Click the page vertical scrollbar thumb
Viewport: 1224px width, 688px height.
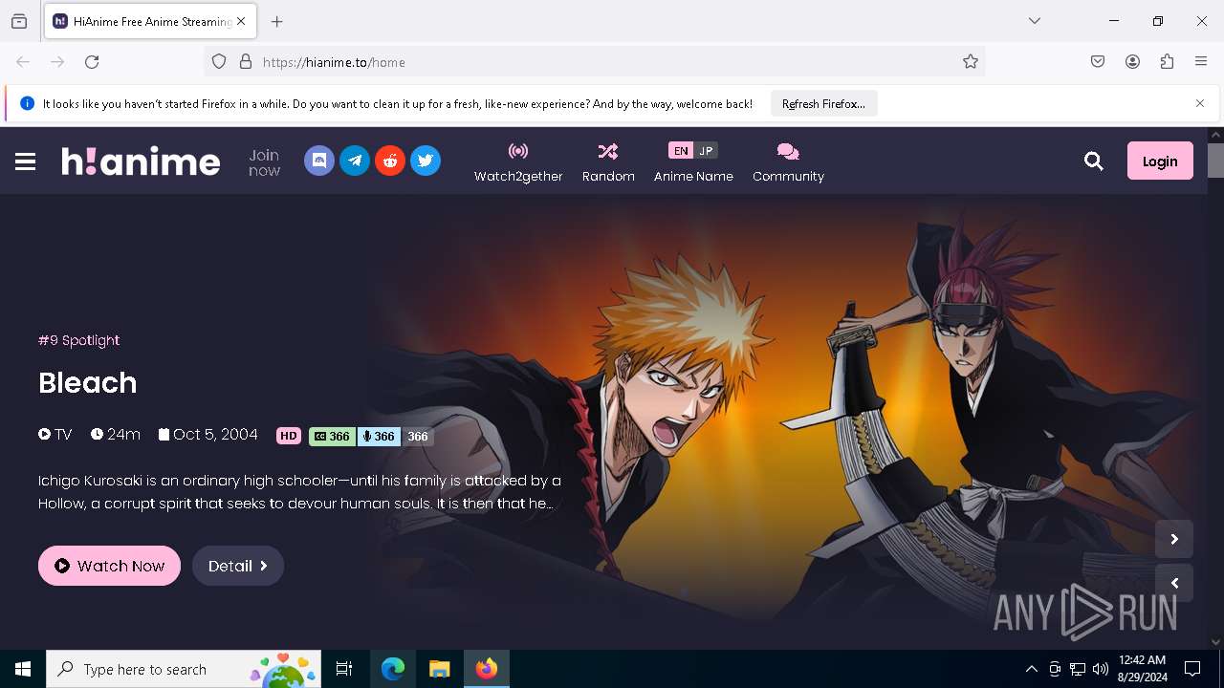[1215, 160]
